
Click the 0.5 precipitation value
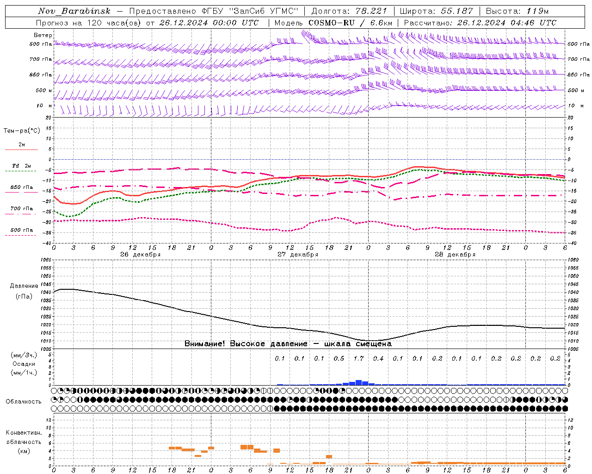click(x=339, y=358)
